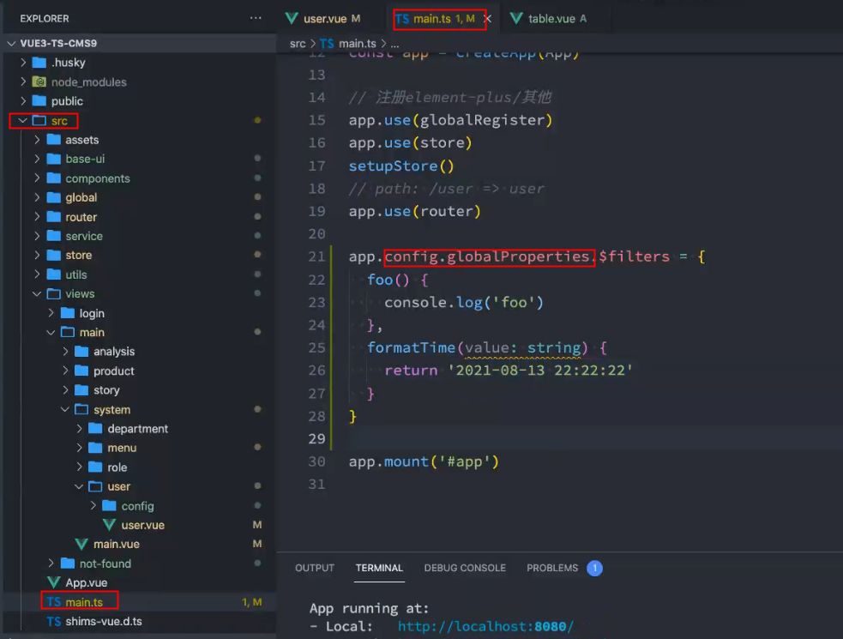Open shims-vue.d.ts in the file tree
This screenshot has height=639, width=843.
(x=140, y=621)
